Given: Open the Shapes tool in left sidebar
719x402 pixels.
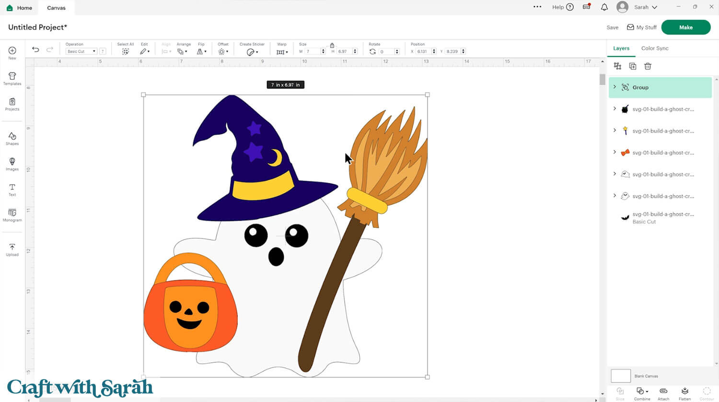Looking at the screenshot, I should point(12,138).
